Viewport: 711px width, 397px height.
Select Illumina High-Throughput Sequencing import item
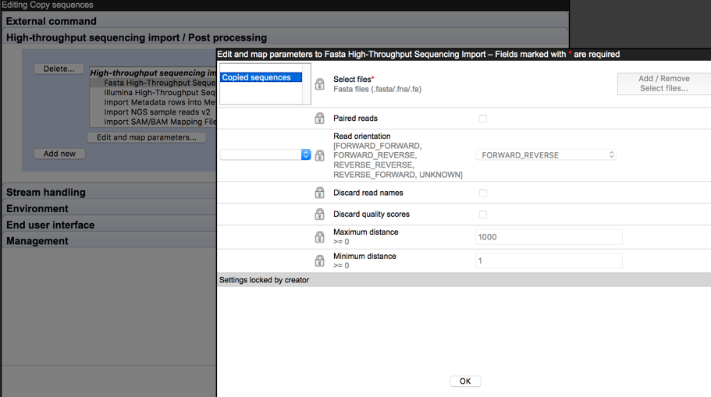pos(153,93)
